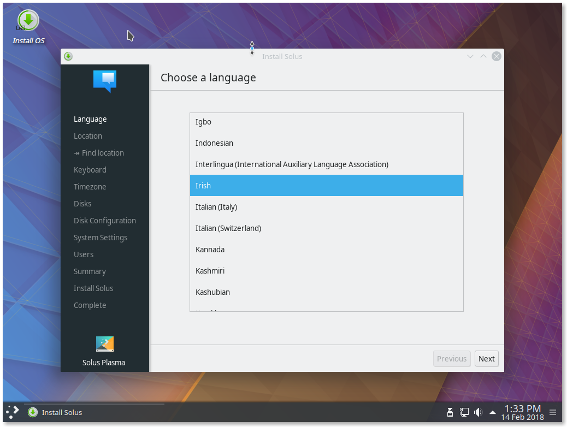Go to Keyboard step in sidebar
Viewport: 567px width, 427px height.
click(90, 170)
